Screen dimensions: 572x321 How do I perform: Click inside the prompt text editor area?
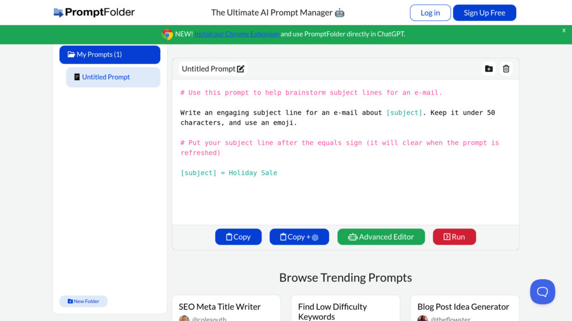(345, 195)
